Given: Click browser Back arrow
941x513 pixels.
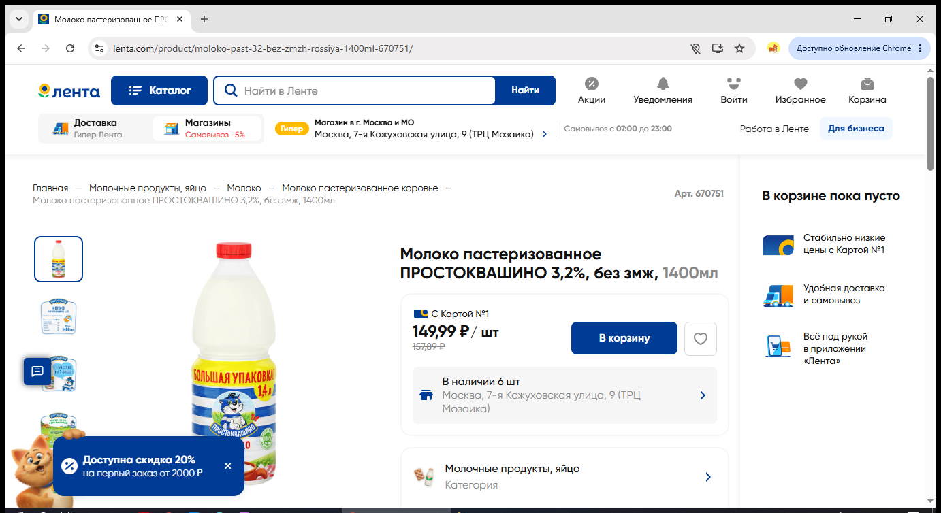Looking at the screenshot, I should pyautogui.click(x=21, y=48).
